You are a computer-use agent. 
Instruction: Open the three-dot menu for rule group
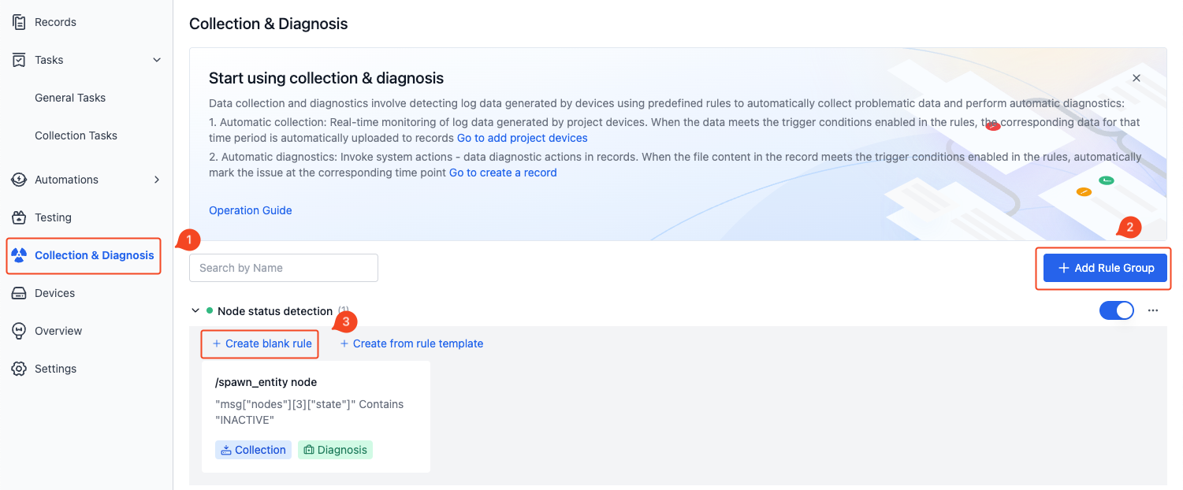tap(1153, 310)
